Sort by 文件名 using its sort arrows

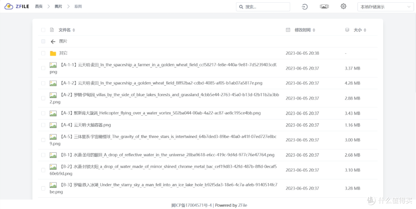74,30
